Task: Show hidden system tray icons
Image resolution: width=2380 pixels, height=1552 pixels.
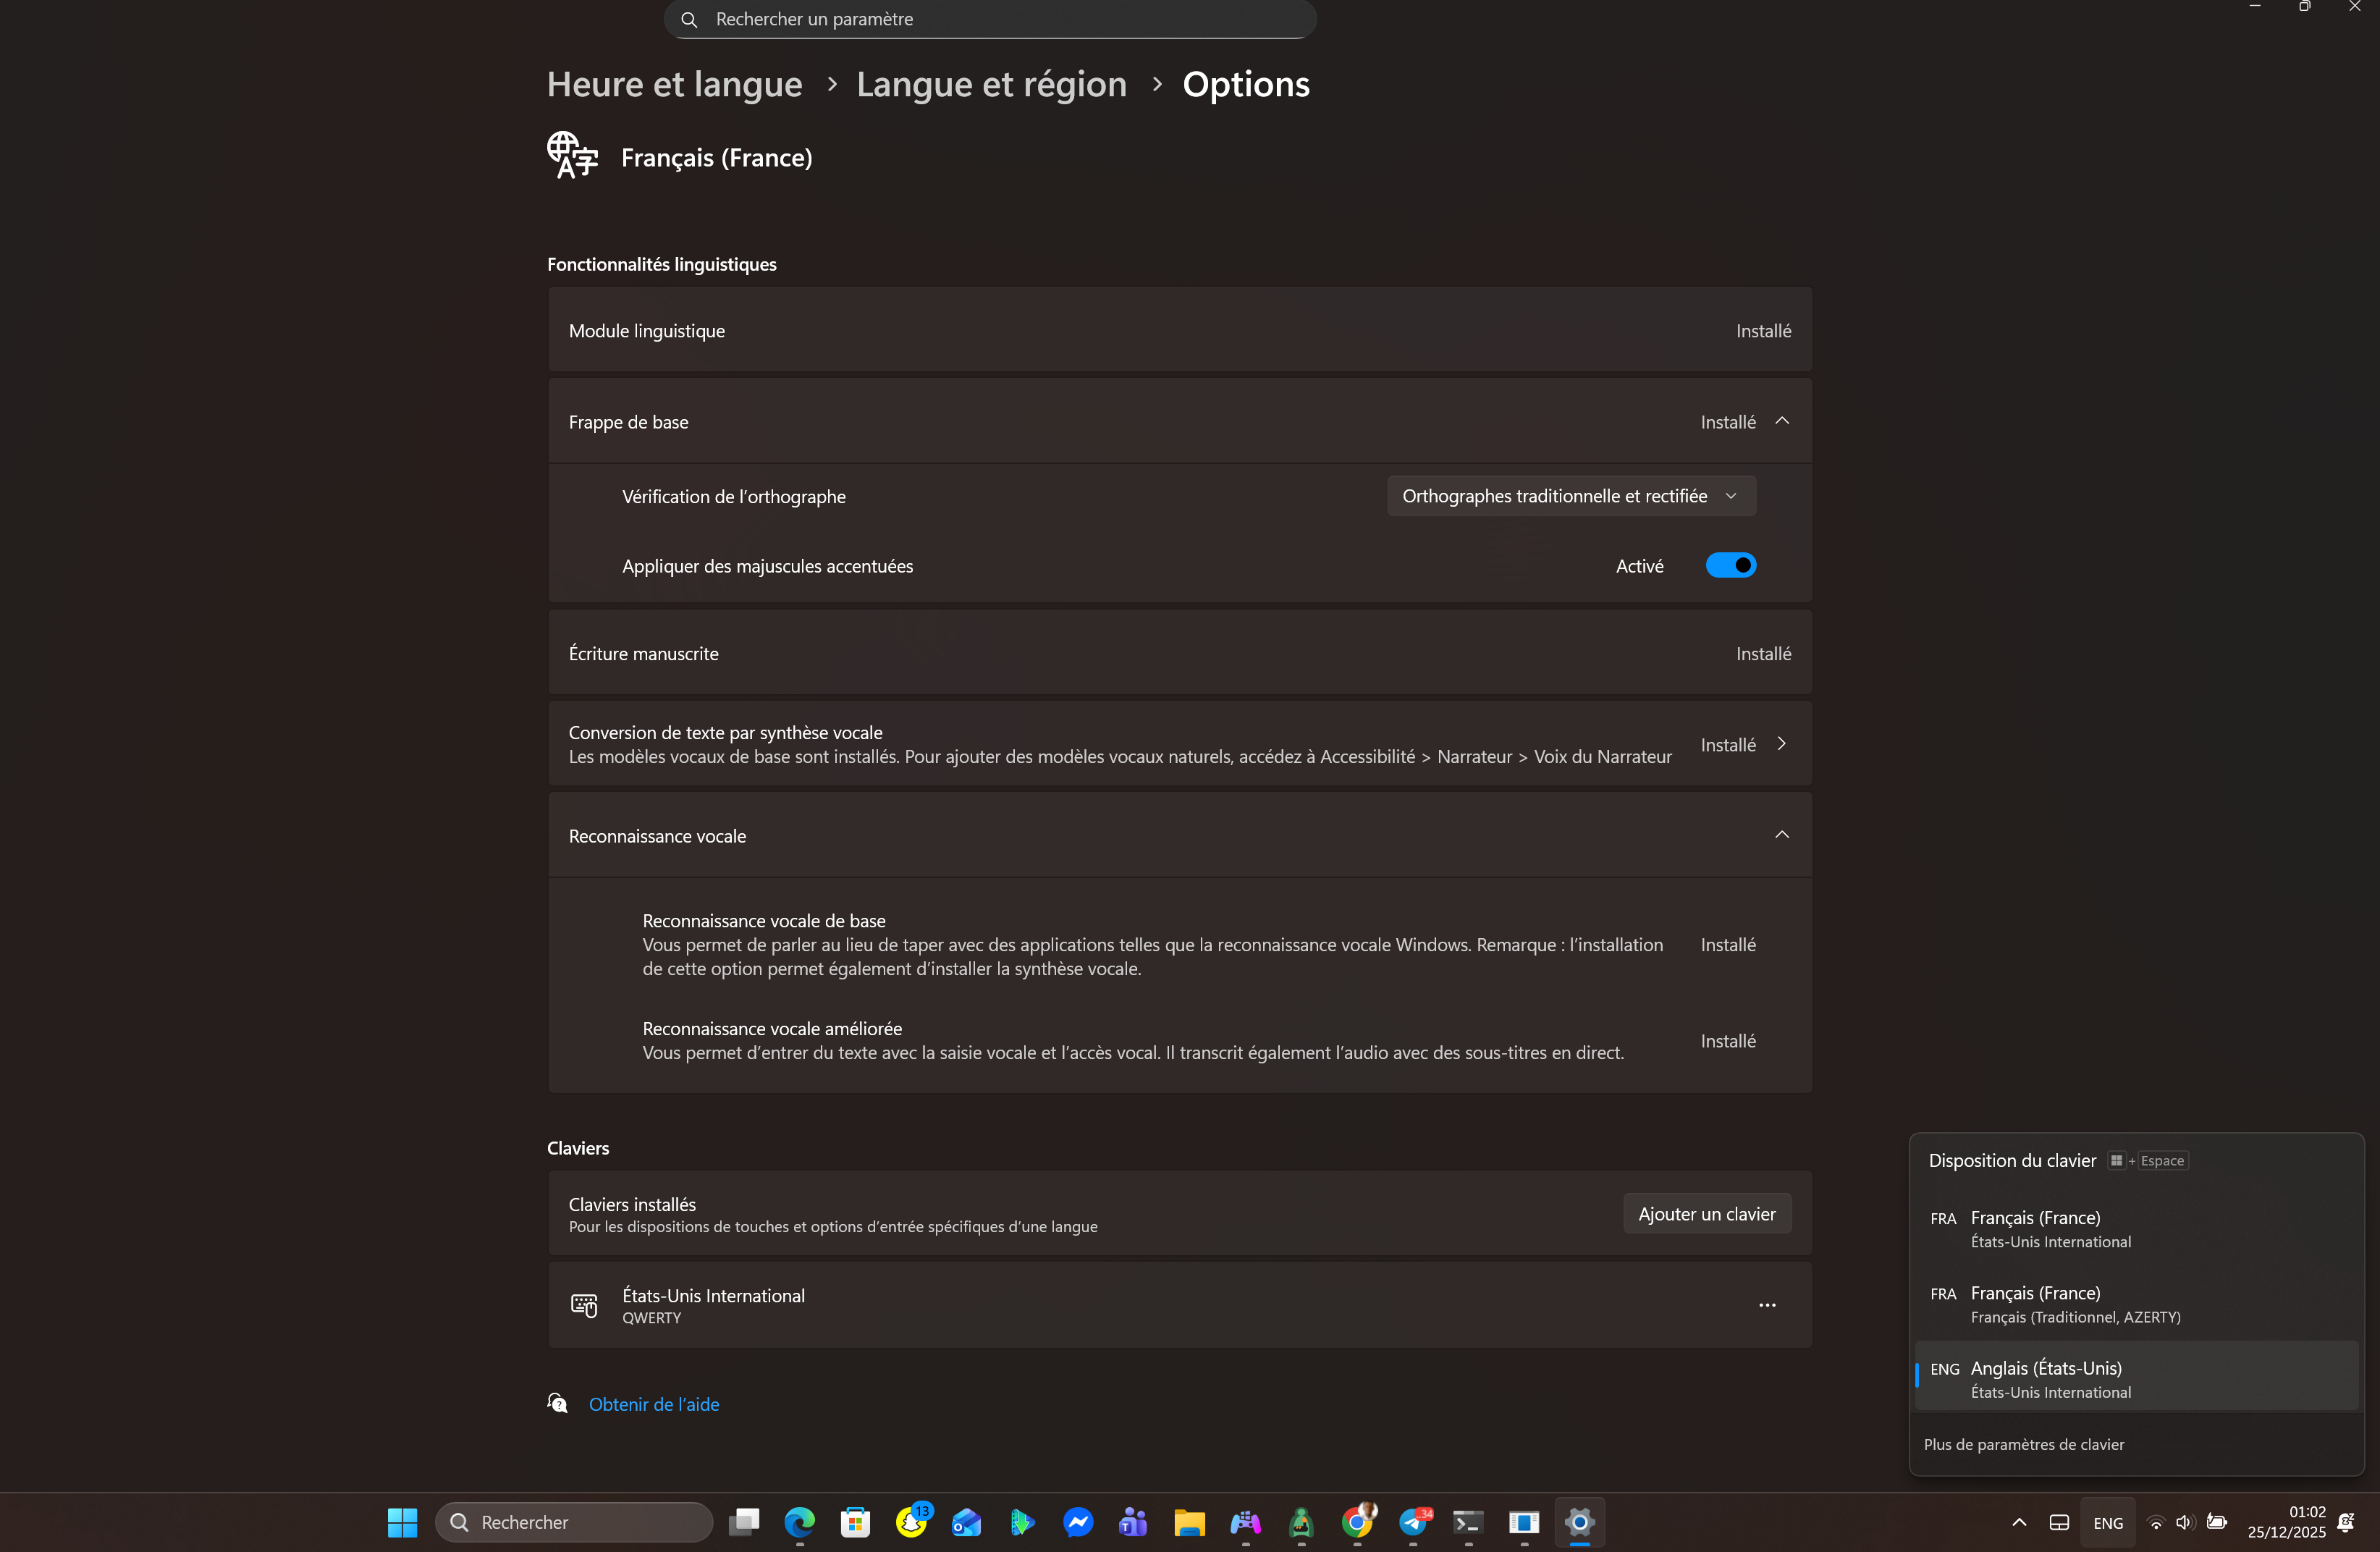Action: (x=2019, y=1522)
